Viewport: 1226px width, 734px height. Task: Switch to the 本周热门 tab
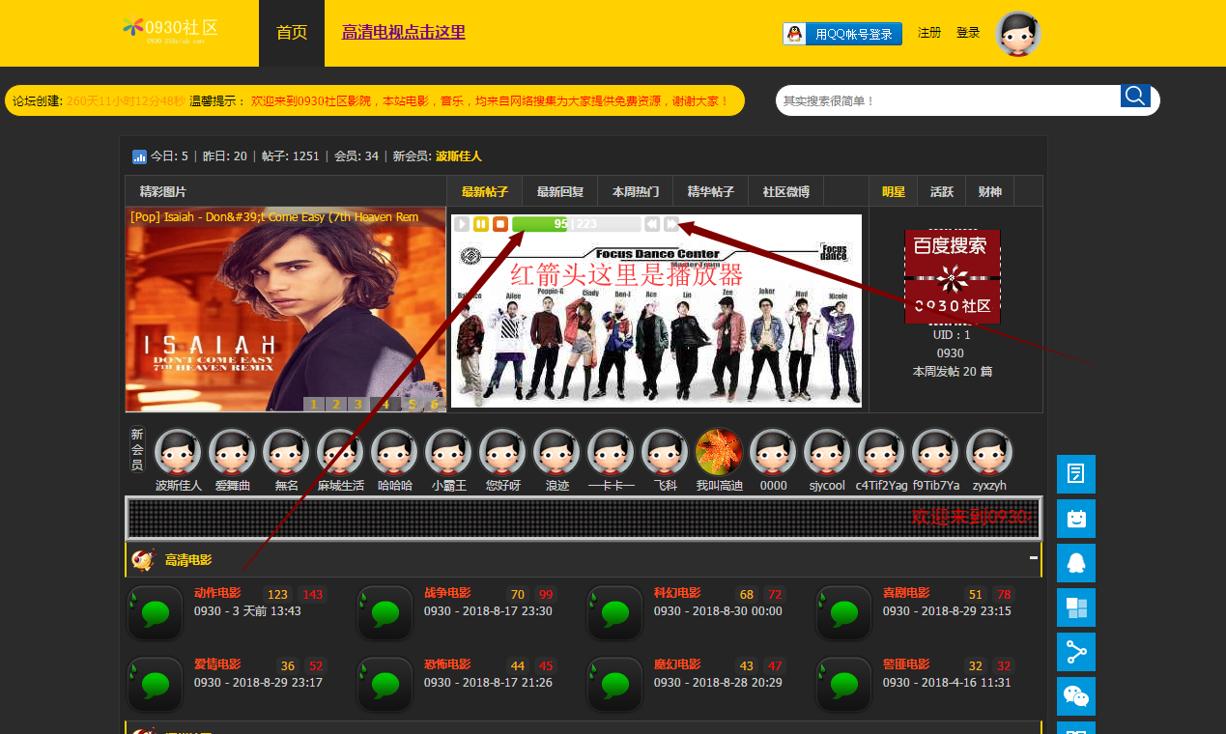636,191
